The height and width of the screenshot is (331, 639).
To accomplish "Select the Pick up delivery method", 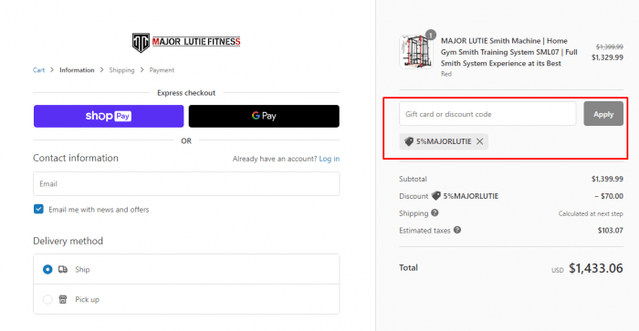I will pyautogui.click(x=47, y=299).
